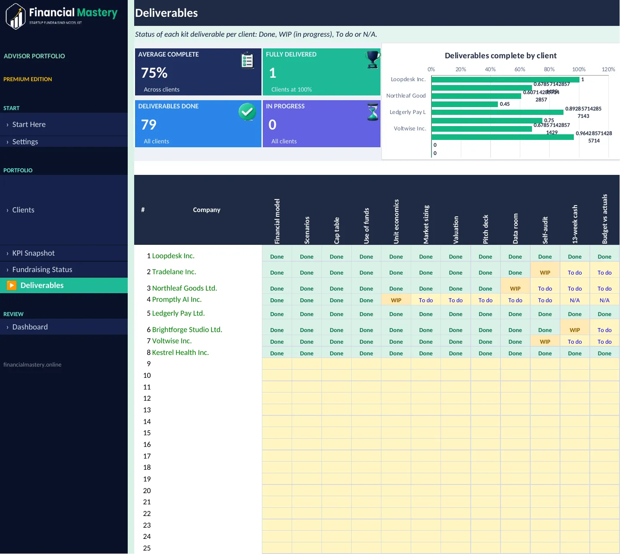Open Brightforge Studio Ltd. company link

point(187,329)
